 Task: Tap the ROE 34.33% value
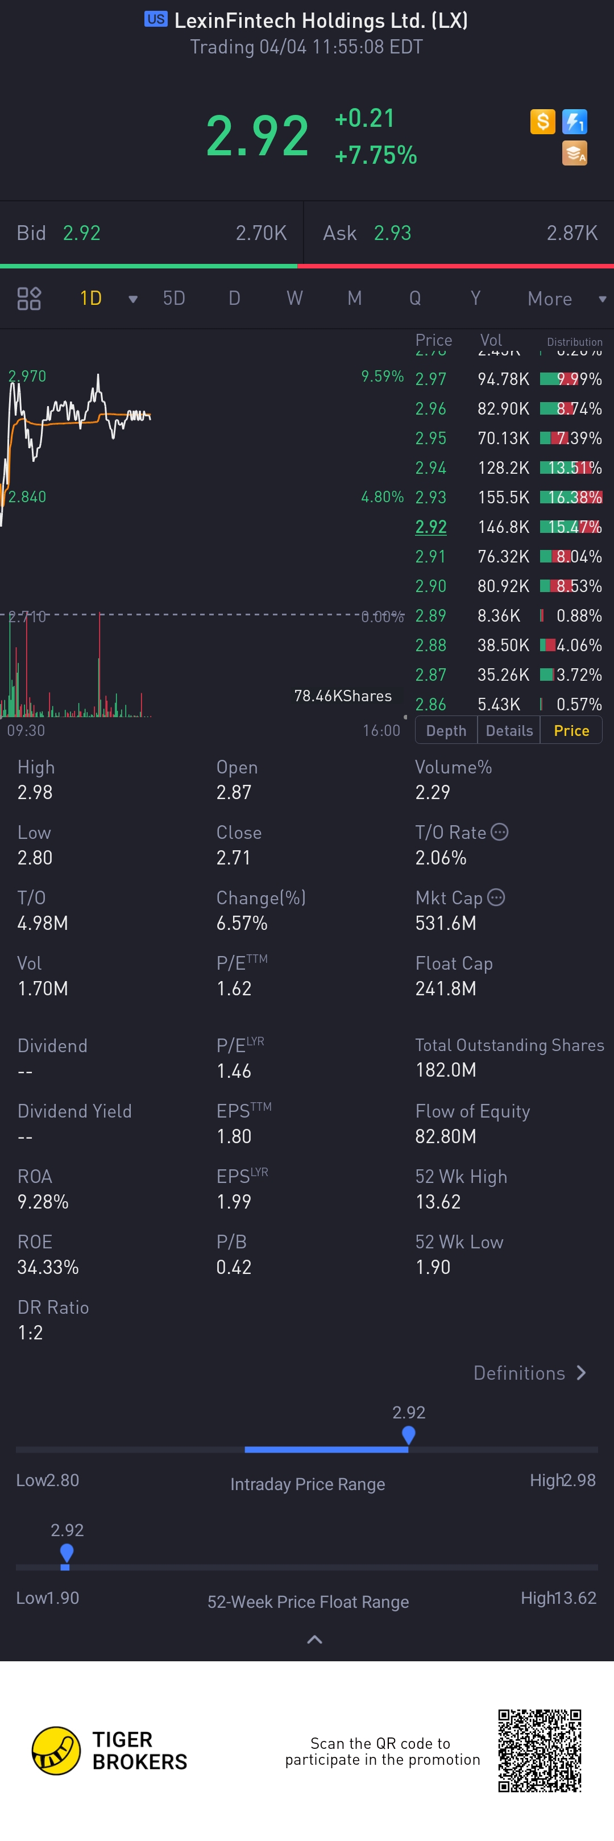pos(48,1267)
